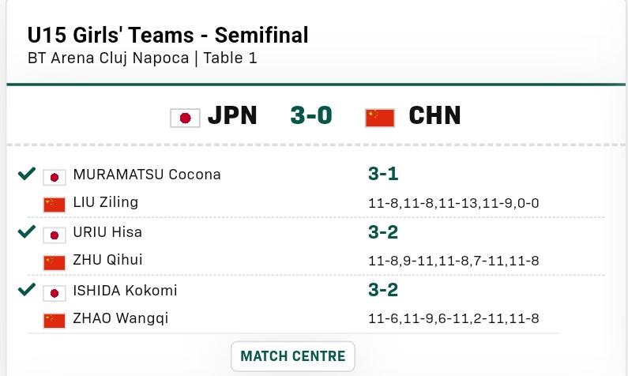
Task: Click the U15 Girls' Teams Semifinal title
Action: tap(167, 35)
